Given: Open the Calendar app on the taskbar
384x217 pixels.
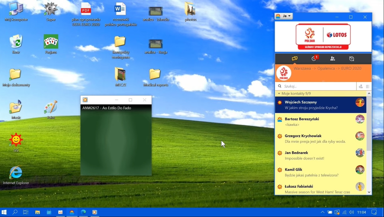Looking at the screenshot, I should [49, 212].
